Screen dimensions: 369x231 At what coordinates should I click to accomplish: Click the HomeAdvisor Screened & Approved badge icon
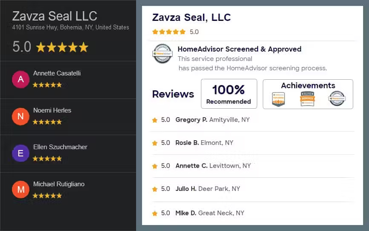(x=163, y=54)
